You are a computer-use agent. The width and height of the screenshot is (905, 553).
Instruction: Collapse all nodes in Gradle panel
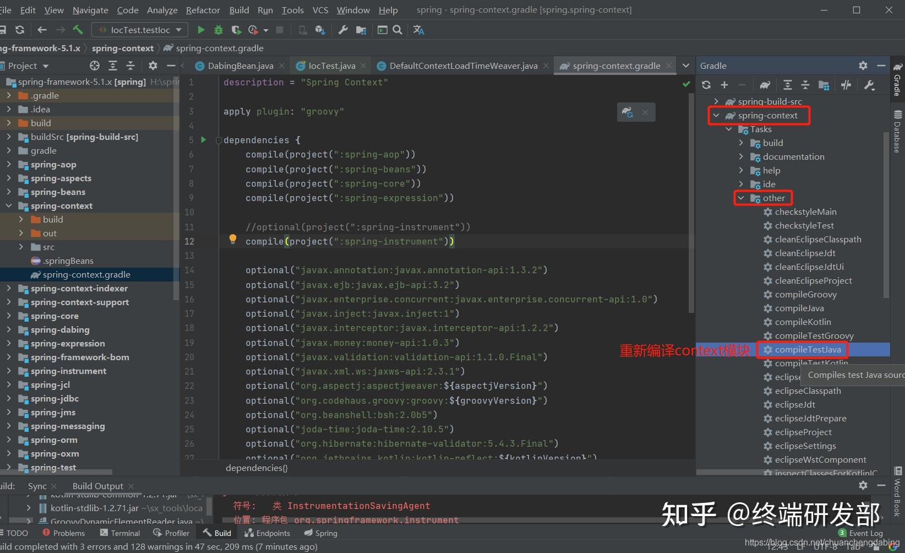tap(805, 85)
